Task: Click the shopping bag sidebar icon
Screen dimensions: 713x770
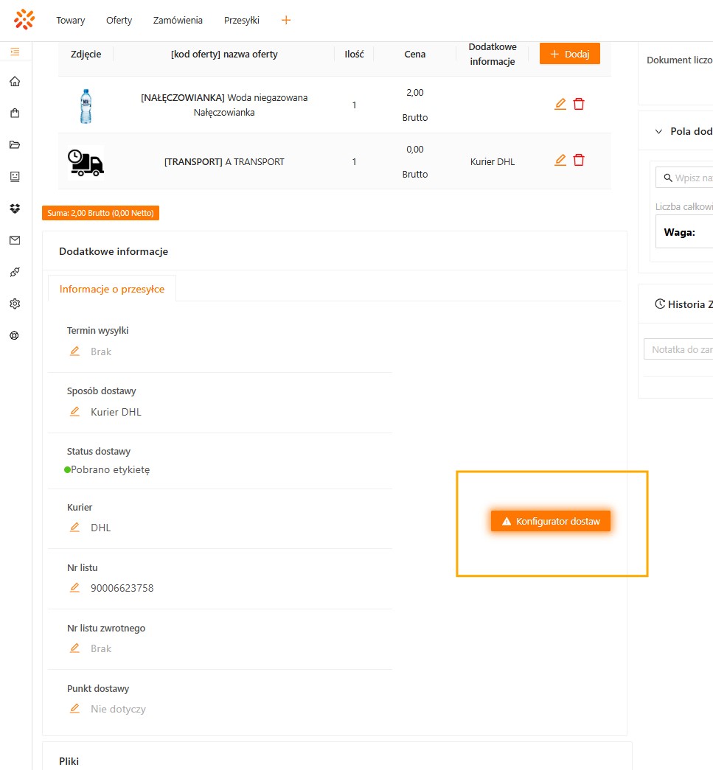Action: tap(15, 113)
